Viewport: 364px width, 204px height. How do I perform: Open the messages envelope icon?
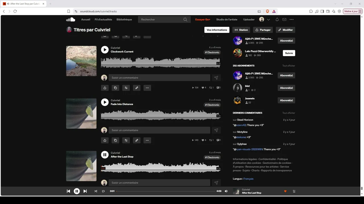(284, 20)
